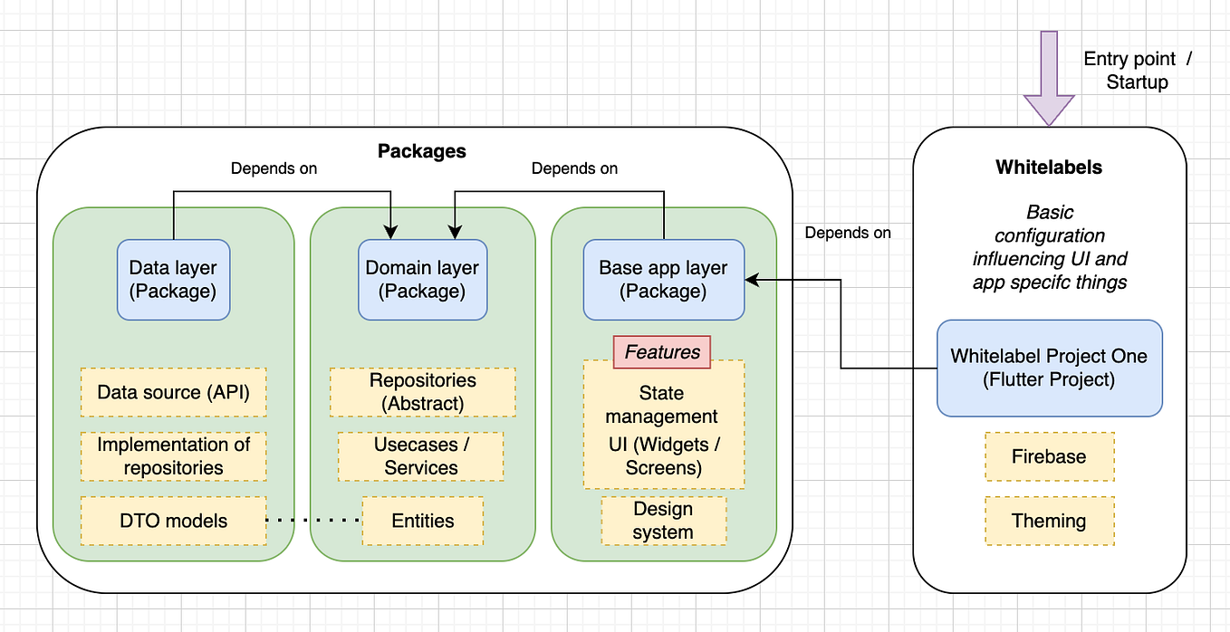Image resolution: width=1230 pixels, height=632 pixels.
Task: Click the dotted line between DTO models and Entities
Action: point(314,517)
